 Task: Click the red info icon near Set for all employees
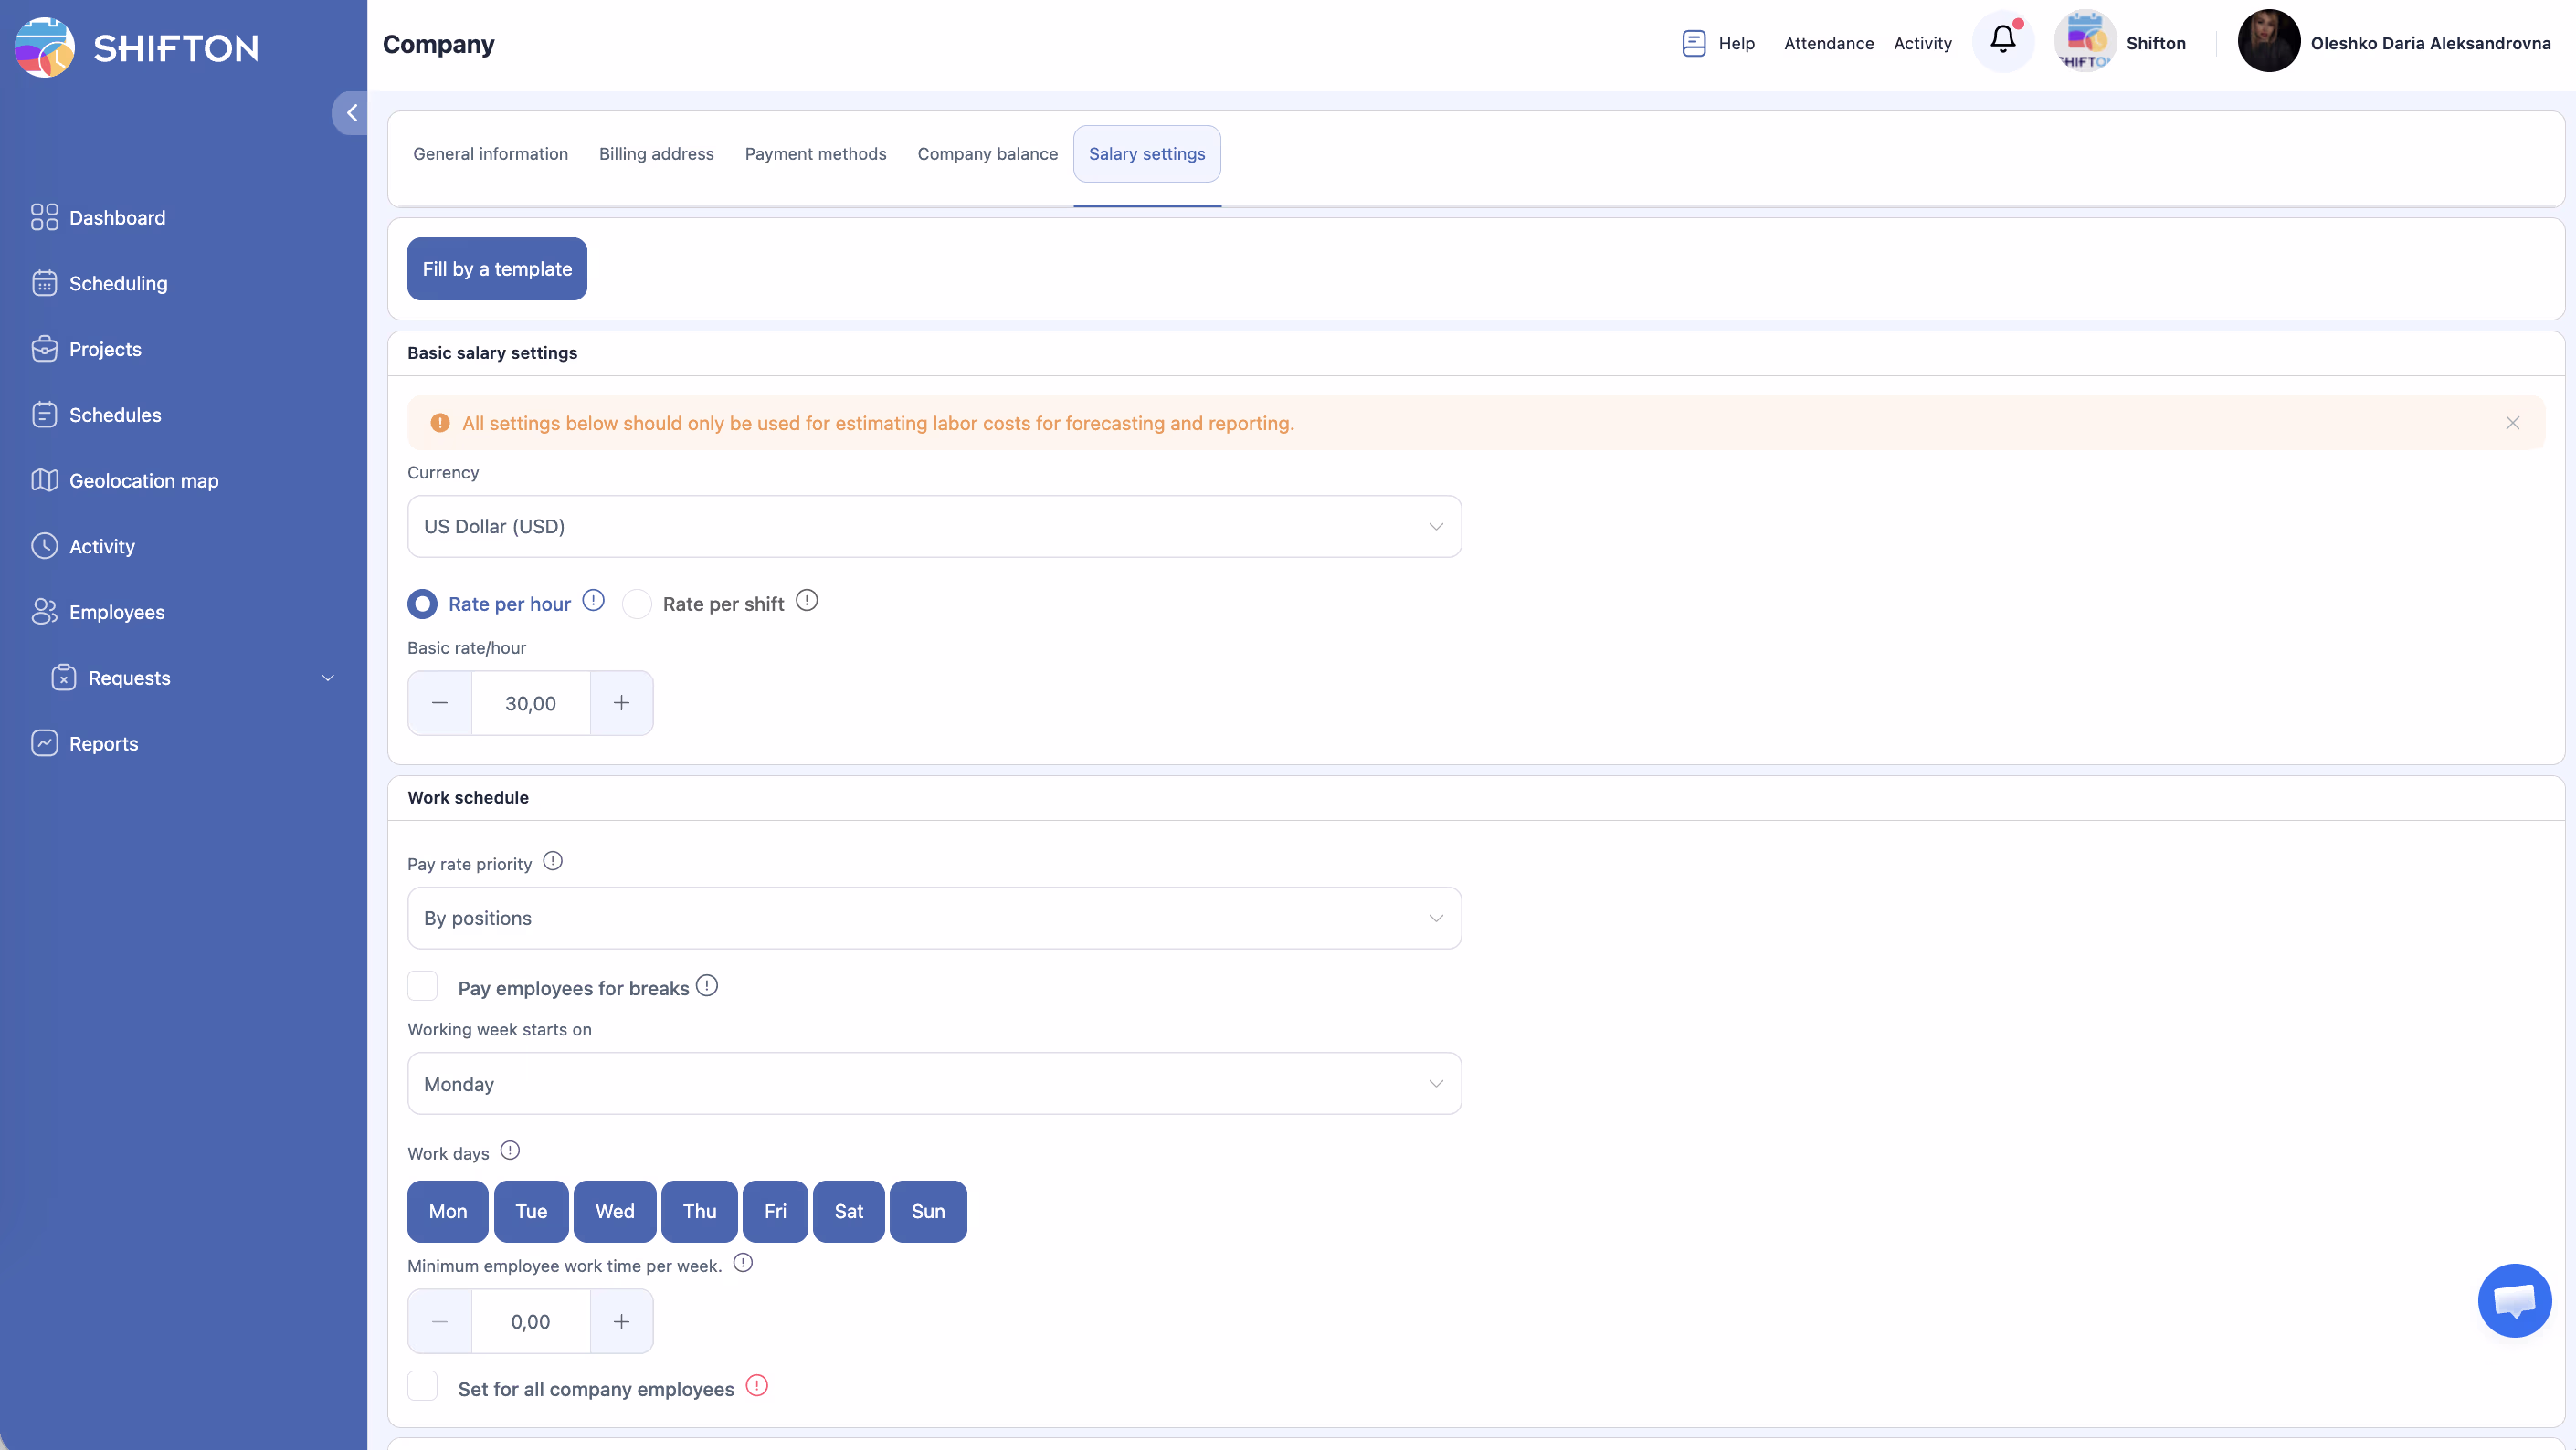click(757, 1386)
